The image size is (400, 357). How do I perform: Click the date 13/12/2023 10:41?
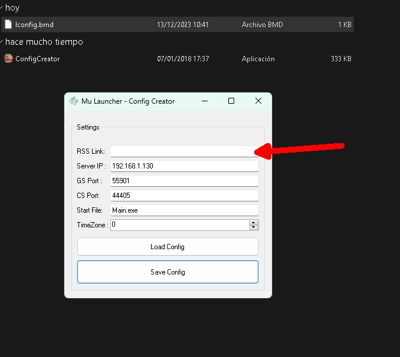click(x=183, y=25)
